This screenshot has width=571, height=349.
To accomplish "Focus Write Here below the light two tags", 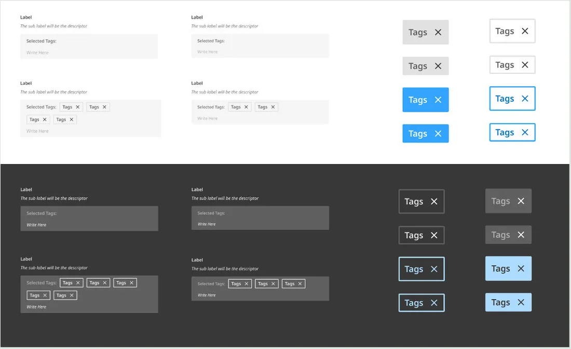I will pyautogui.click(x=207, y=118).
